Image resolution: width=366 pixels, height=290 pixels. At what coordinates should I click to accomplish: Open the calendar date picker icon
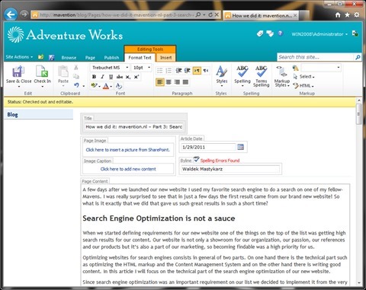tap(240, 147)
